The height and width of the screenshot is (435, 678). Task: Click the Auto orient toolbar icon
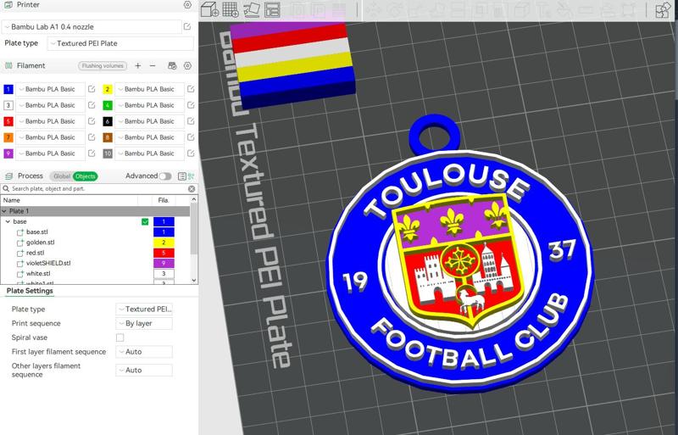(252, 9)
